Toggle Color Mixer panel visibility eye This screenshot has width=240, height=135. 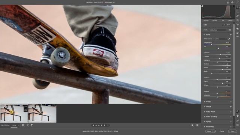point(231,112)
